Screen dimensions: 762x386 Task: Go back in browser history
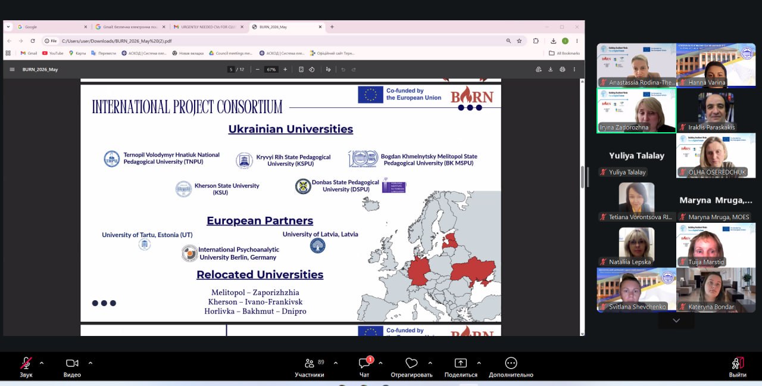[x=9, y=41]
